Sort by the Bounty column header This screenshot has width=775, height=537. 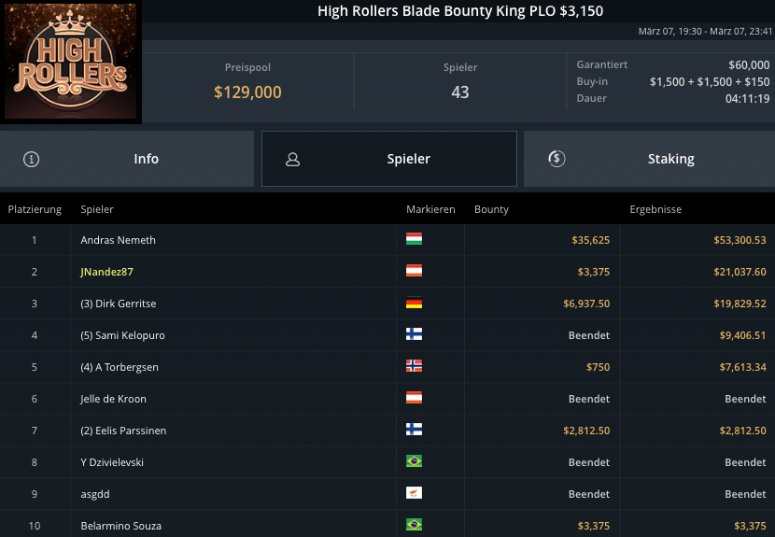(x=491, y=209)
